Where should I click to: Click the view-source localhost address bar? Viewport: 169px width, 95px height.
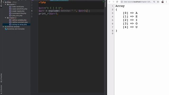[137, 2]
